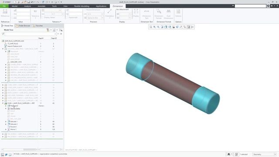Screen dimensions: 279x157
Task: Expand the Extrude 1 feature
Action: pos(6,122)
